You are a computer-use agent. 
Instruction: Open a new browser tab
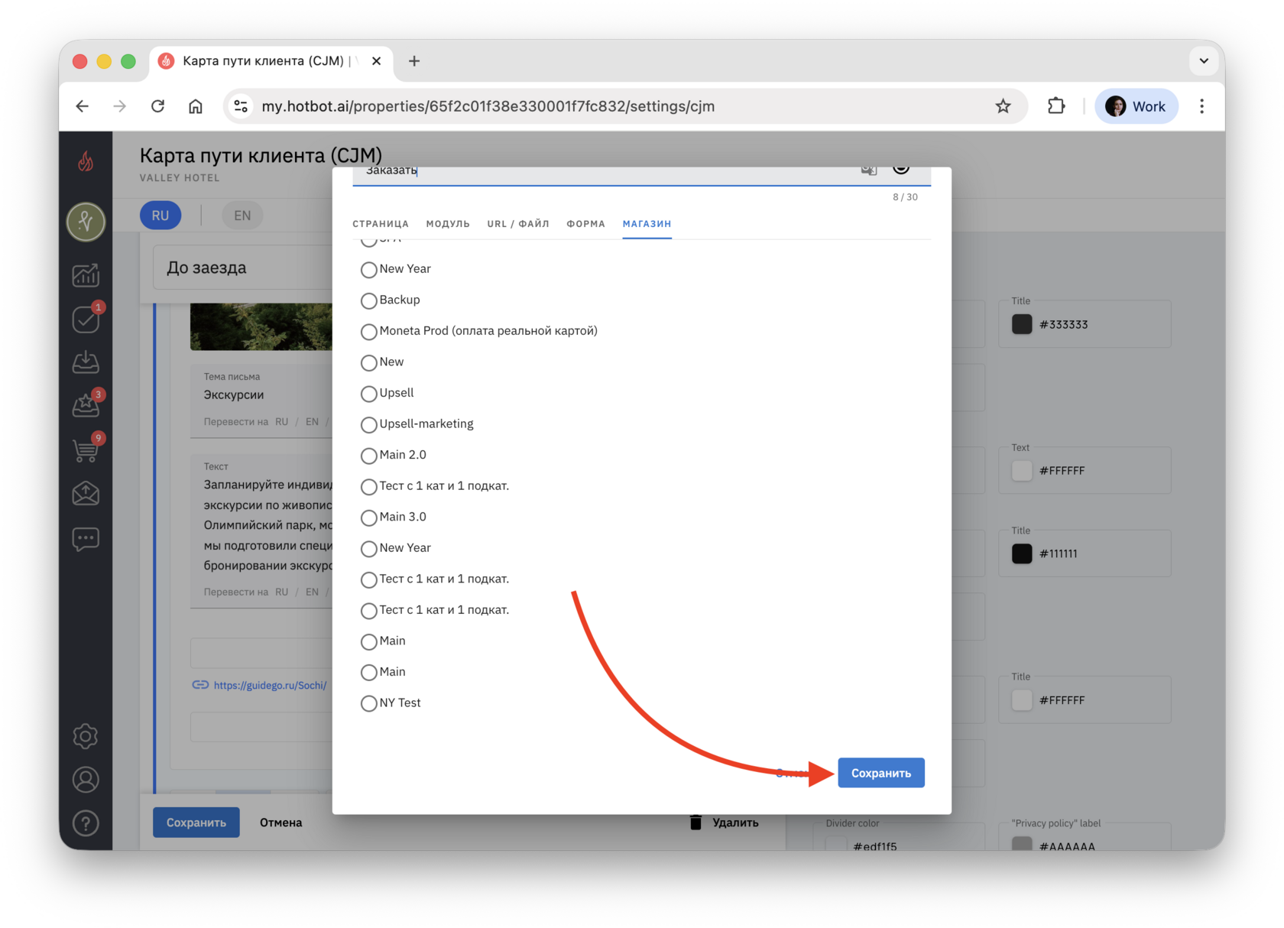coord(414,61)
